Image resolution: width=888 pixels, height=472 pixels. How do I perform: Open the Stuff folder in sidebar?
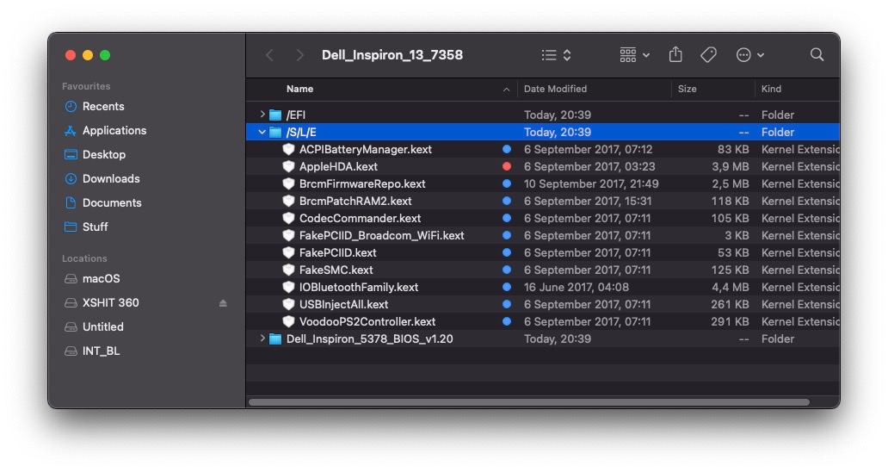click(86, 227)
